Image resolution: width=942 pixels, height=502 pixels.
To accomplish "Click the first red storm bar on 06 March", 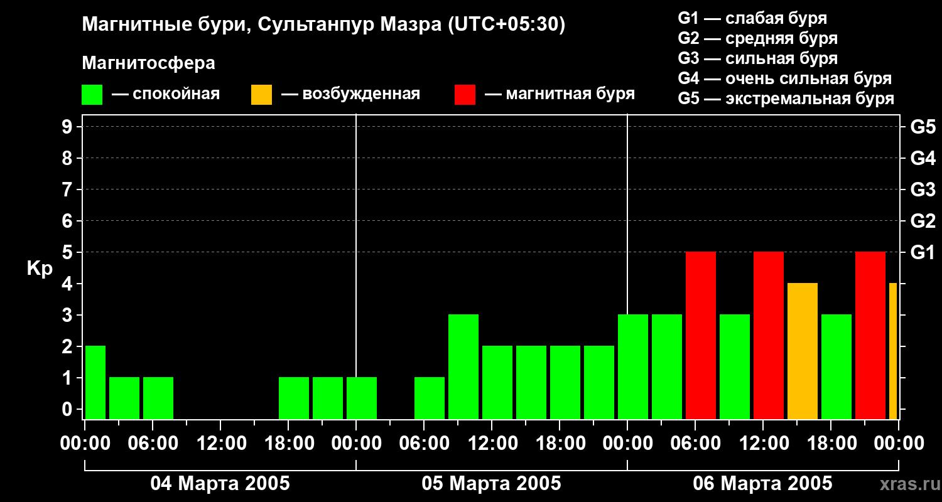I will [x=701, y=335].
